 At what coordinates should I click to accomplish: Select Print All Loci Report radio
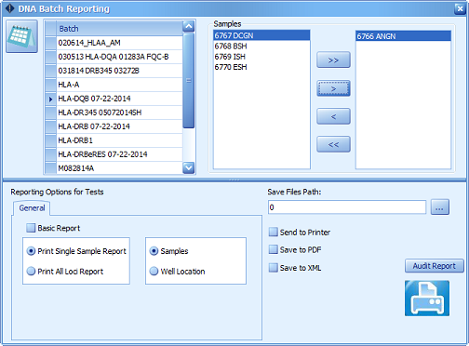coord(31,272)
